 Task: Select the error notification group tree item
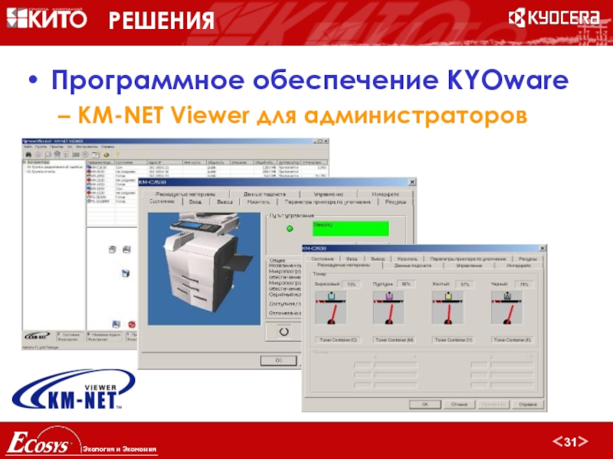(55, 167)
